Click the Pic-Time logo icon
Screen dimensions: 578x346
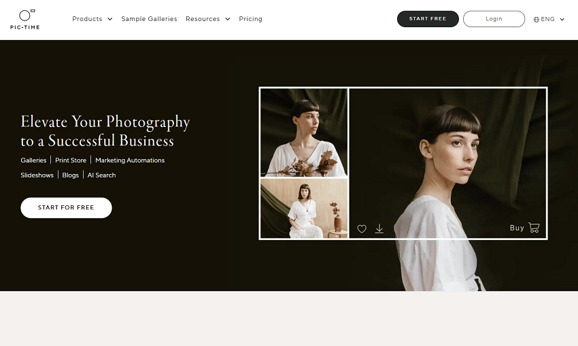tap(27, 16)
